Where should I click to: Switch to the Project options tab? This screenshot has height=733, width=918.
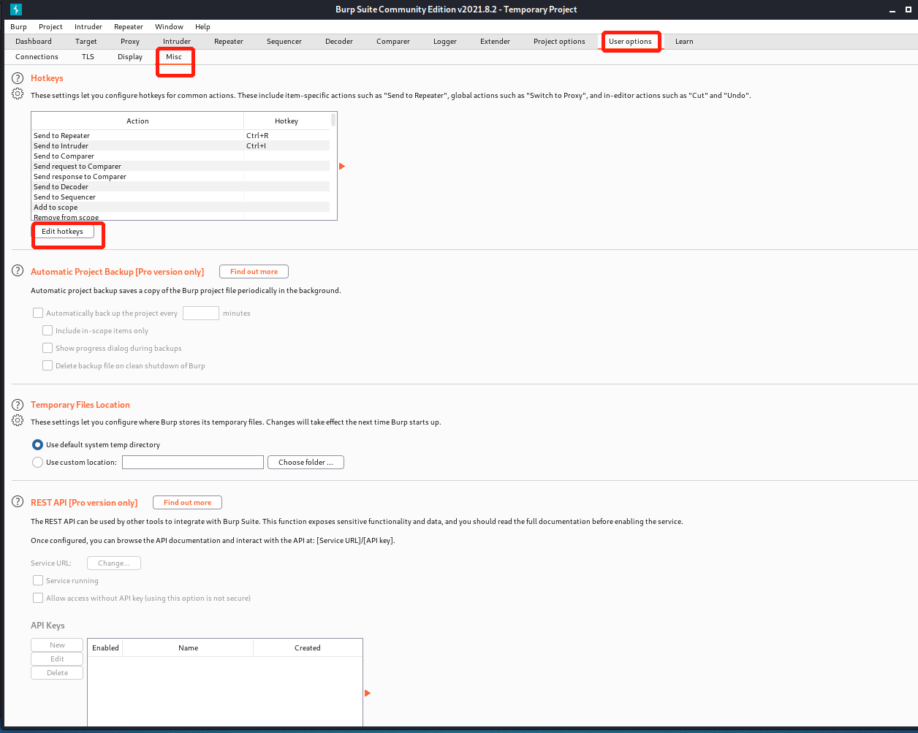click(x=559, y=42)
